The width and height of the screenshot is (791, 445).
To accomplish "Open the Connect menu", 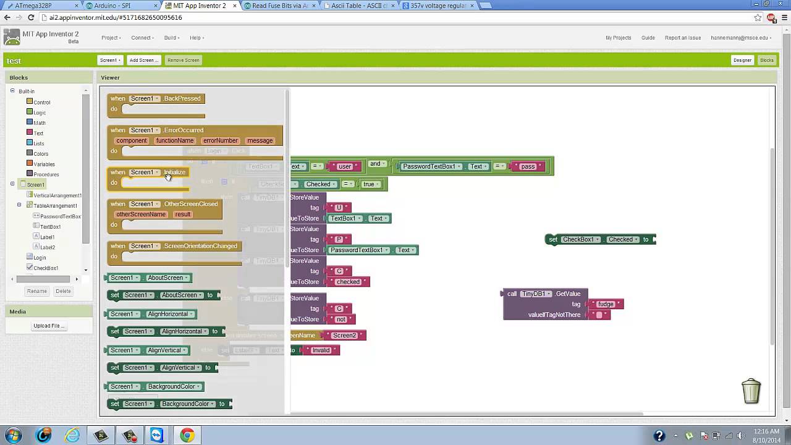I will coord(142,38).
